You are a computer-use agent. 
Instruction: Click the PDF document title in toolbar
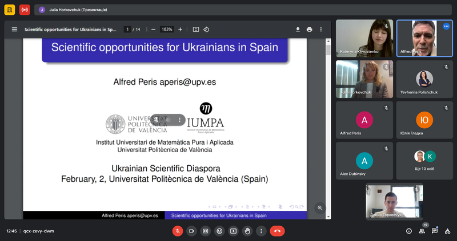click(70, 30)
